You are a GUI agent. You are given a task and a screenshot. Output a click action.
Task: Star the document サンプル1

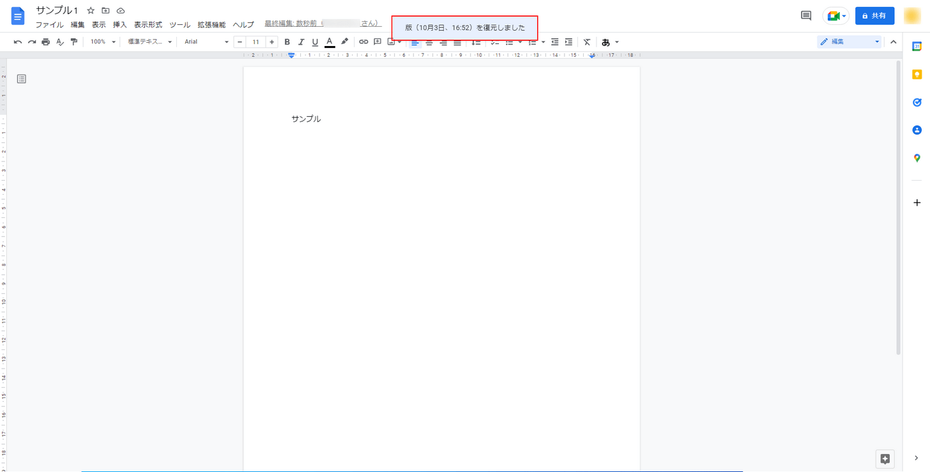91,11
